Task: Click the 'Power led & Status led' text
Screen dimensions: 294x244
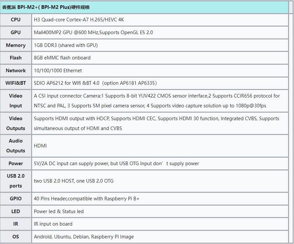Action: (x=59, y=211)
